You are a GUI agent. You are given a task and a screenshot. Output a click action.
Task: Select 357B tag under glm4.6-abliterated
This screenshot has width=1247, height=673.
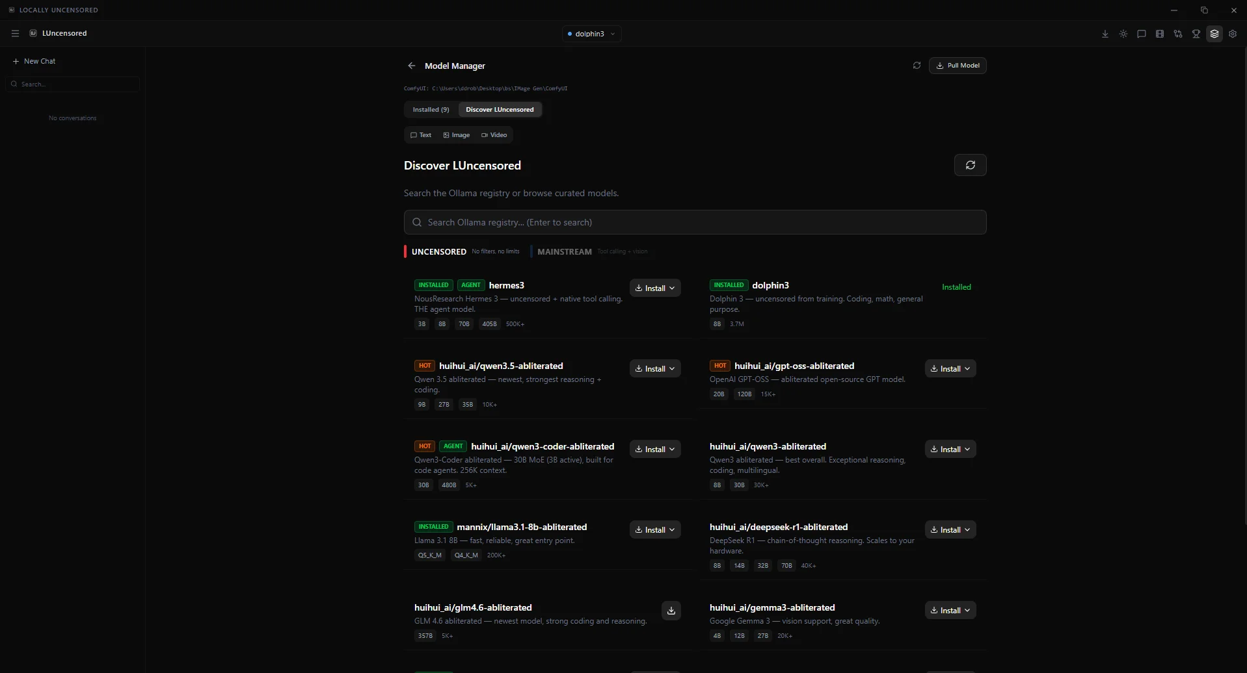coord(425,635)
